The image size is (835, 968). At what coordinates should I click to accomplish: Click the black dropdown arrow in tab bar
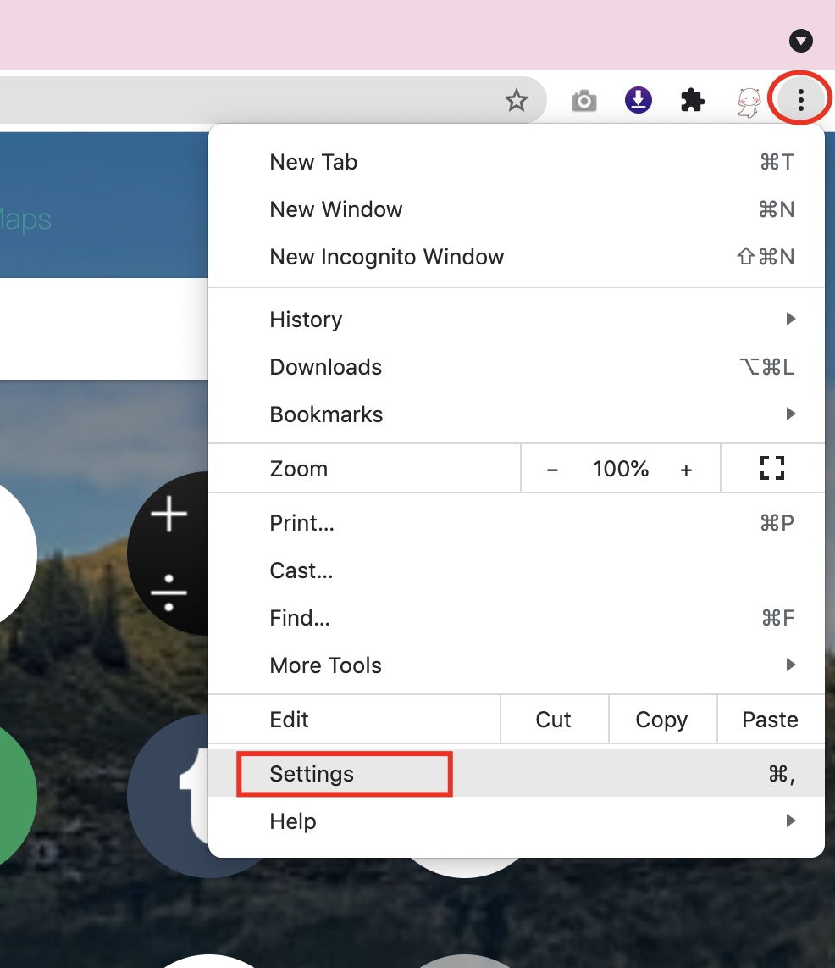[800, 42]
